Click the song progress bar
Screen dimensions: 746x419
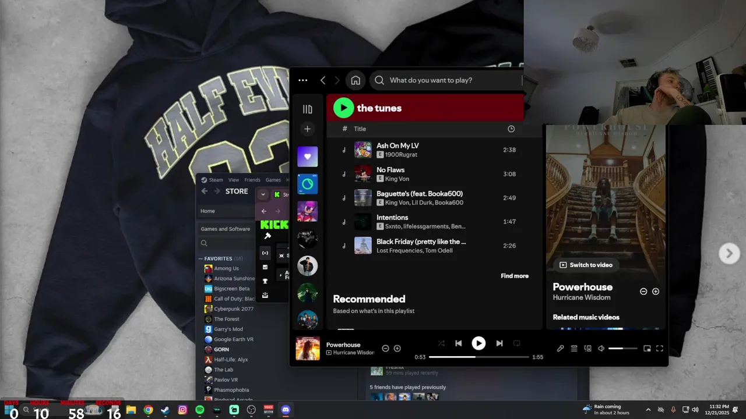pyautogui.click(x=478, y=357)
